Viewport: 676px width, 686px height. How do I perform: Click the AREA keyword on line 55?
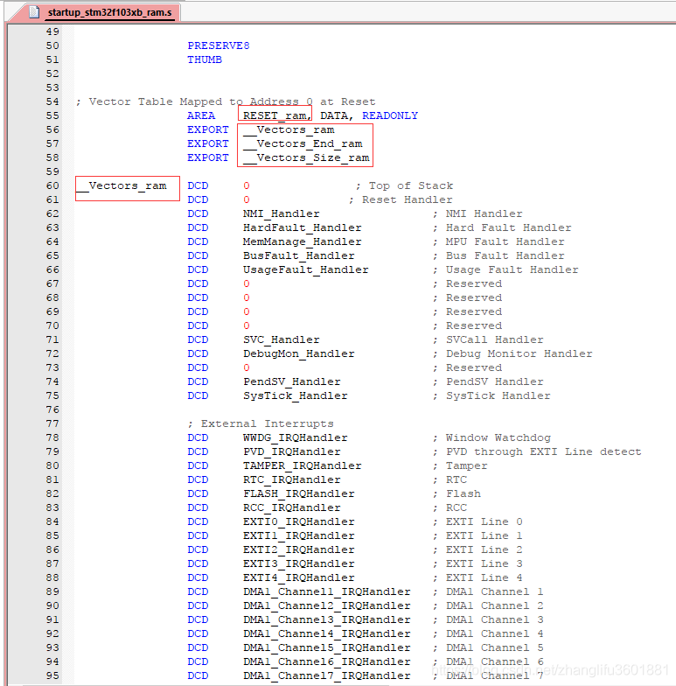201,115
